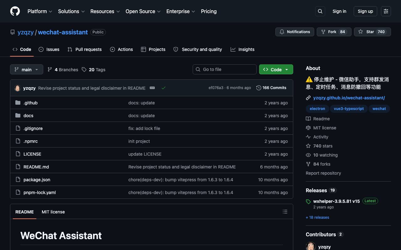Open the Activity link

pos(317,137)
